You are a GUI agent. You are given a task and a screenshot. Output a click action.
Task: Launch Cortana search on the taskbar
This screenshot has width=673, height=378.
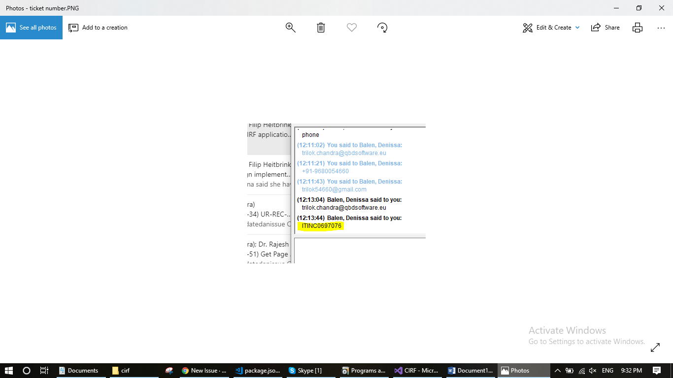(26, 370)
